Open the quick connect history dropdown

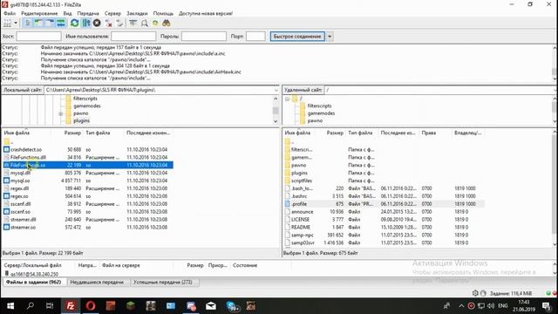[330, 37]
